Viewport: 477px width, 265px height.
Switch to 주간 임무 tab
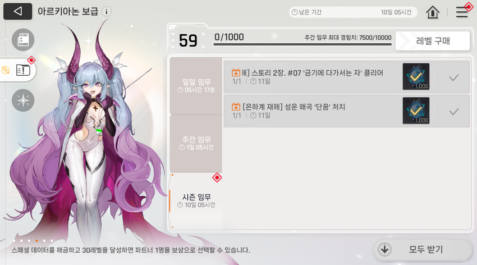196,143
